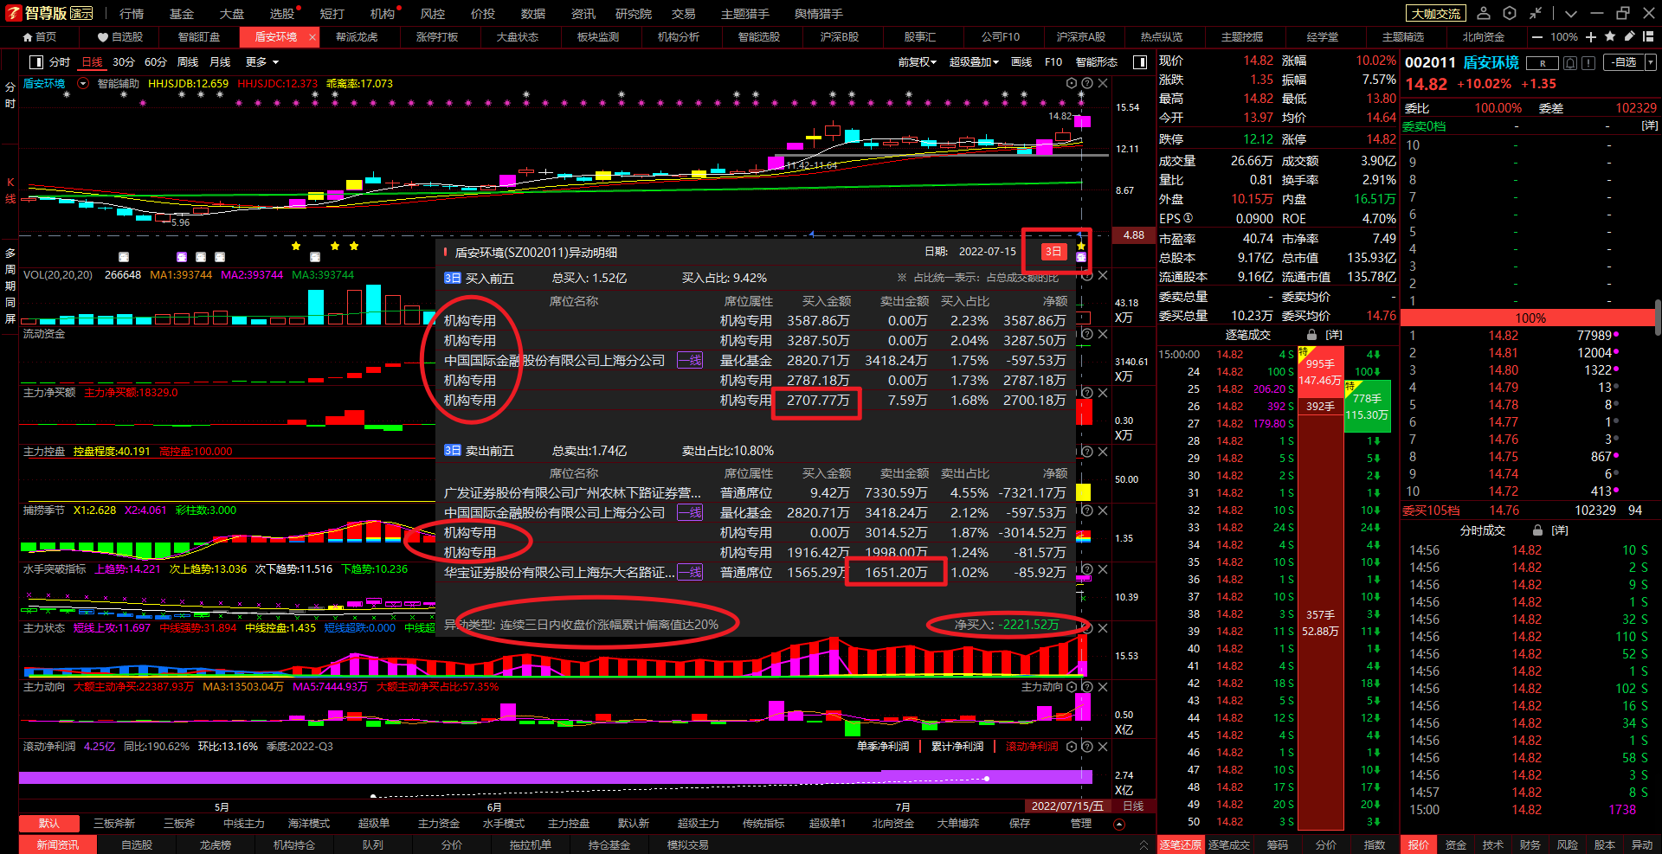The width and height of the screenshot is (1662, 854).
Task: Select the 默认 indicator preset
Action: click(49, 824)
